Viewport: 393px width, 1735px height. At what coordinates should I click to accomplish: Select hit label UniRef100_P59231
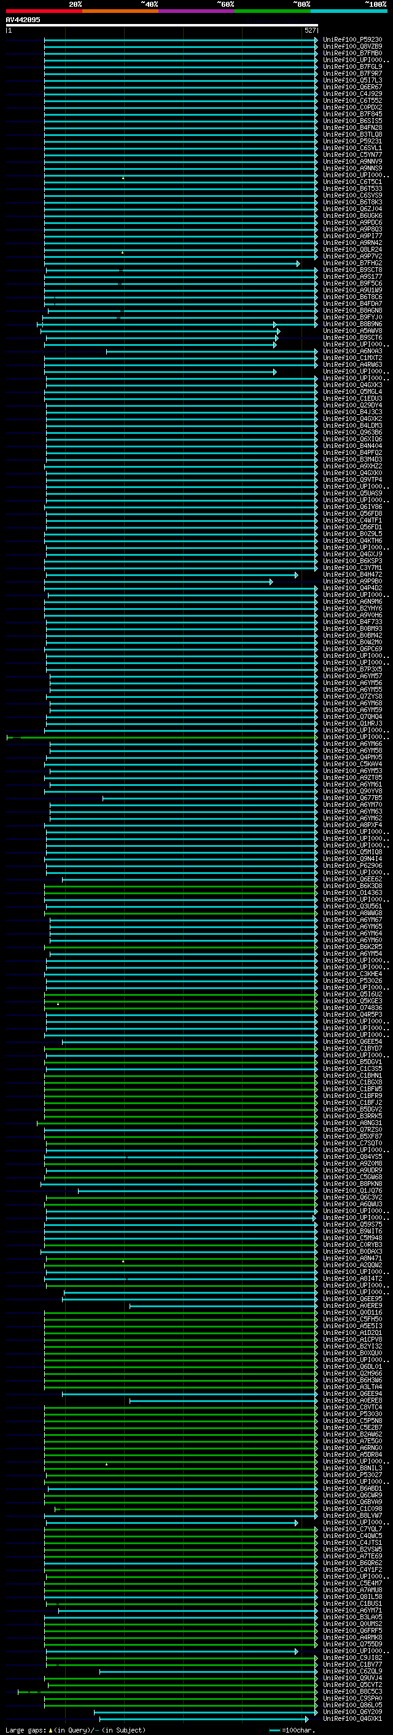coord(352,142)
